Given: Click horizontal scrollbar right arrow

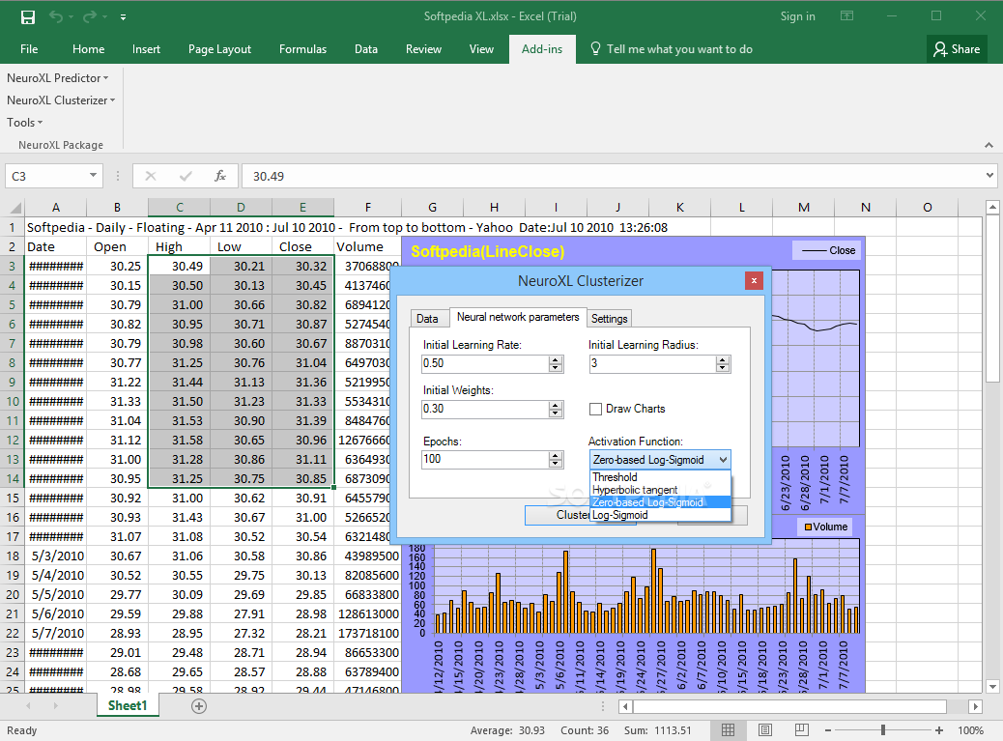Looking at the screenshot, I should pos(975,706).
